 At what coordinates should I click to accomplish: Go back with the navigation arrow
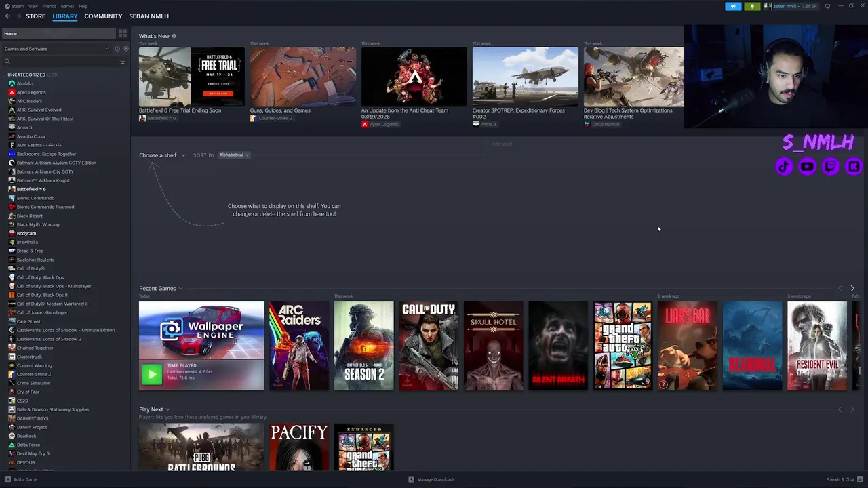tap(7, 16)
